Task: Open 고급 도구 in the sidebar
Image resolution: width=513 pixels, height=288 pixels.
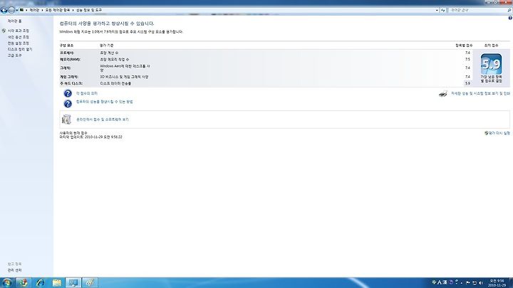Action: [14, 55]
